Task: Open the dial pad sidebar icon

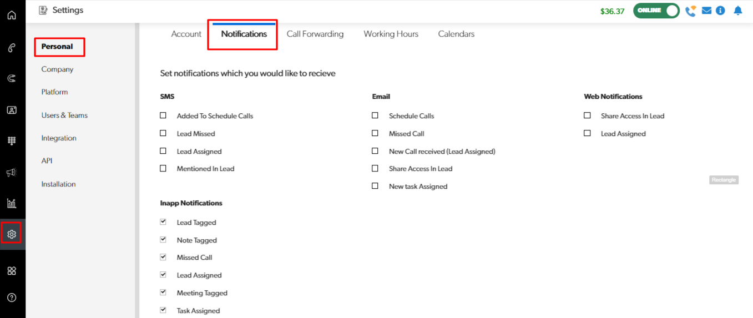Action: (x=12, y=141)
